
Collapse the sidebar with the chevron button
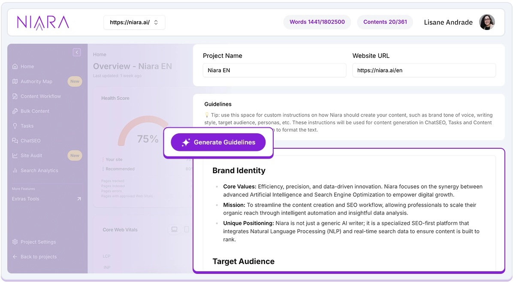(77, 52)
